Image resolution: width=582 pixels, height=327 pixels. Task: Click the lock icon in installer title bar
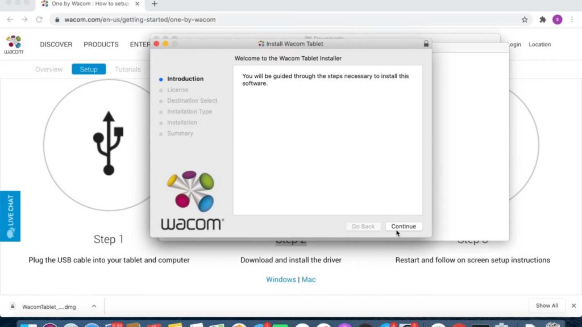(426, 44)
